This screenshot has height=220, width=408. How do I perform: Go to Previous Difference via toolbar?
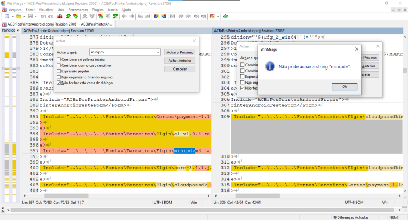tap(76, 16)
